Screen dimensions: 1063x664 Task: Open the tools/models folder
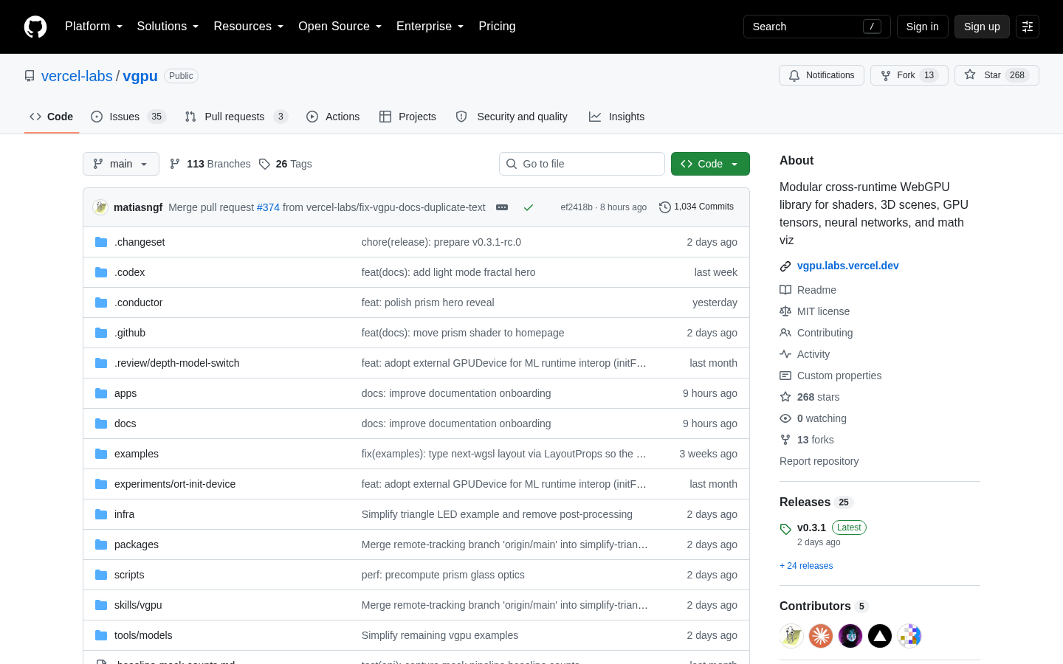click(143, 635)
